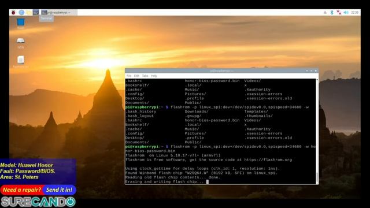Viewport: 370px width, 208px height.
Task: Click the terminal cursor after "flash chip..."
Action: click(208, 182)
